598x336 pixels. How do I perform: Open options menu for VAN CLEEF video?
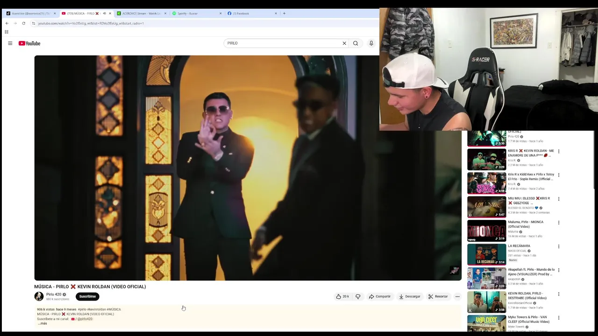[559, 318]
